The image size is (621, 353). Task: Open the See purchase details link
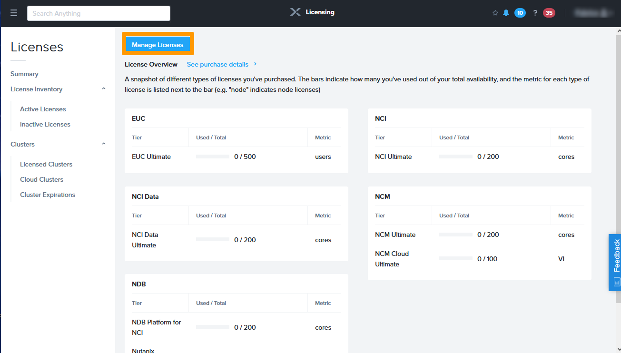tap(217, 64)
